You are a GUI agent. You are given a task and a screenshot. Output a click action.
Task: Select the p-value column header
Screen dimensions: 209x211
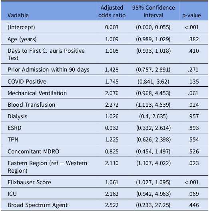(x=191, y=15)
